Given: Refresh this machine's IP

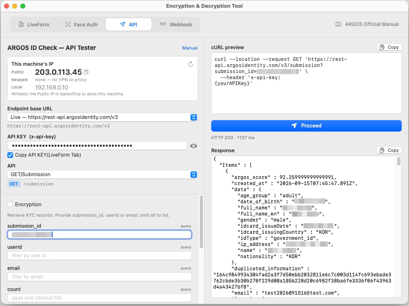Looking at the screenshot, I should click(x=191, y=64).
